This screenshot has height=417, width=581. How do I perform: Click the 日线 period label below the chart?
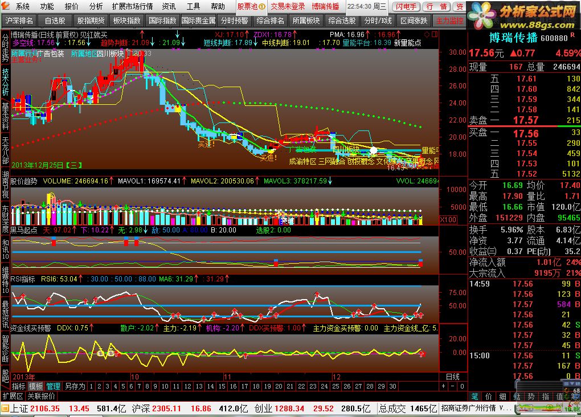pyautogui.click(x=453, y=377)
